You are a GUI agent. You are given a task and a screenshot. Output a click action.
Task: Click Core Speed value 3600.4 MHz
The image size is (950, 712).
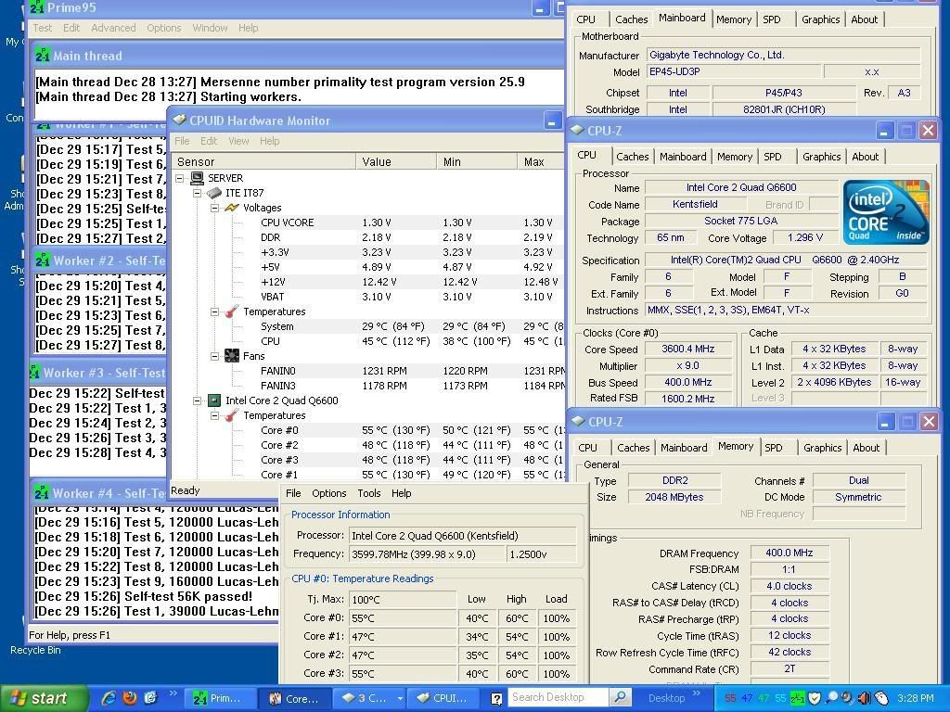tap(687, 349)
